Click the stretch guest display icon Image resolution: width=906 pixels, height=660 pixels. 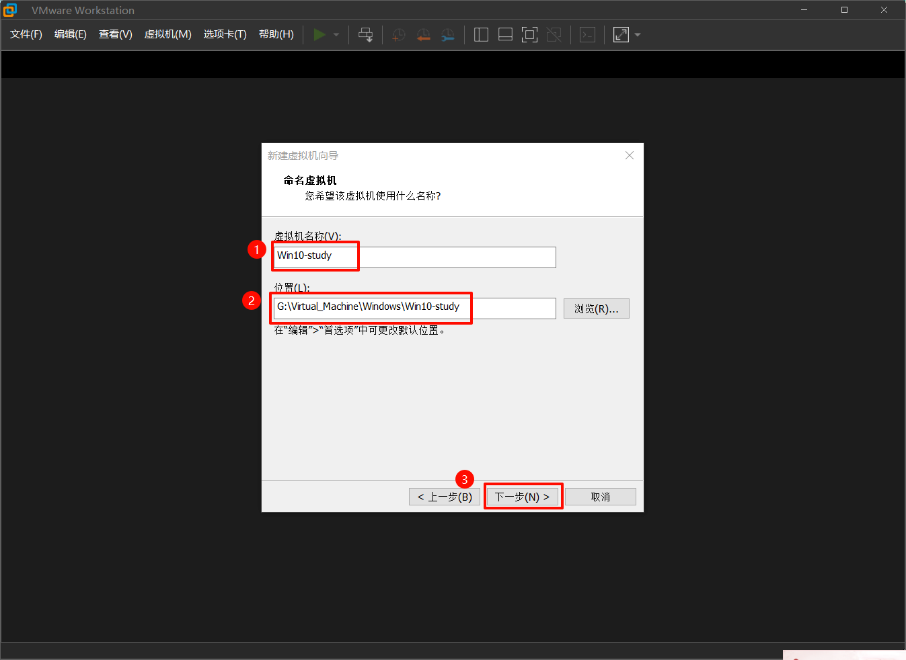click(621, 35)
